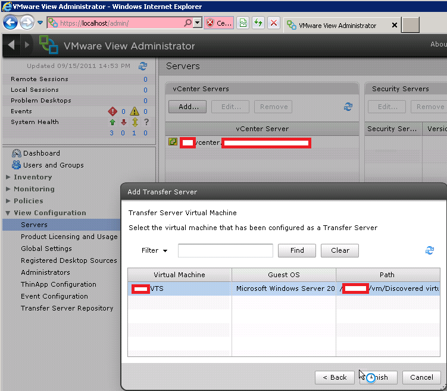
Task: Click the Cancel button
Action: tap(421, 377)
